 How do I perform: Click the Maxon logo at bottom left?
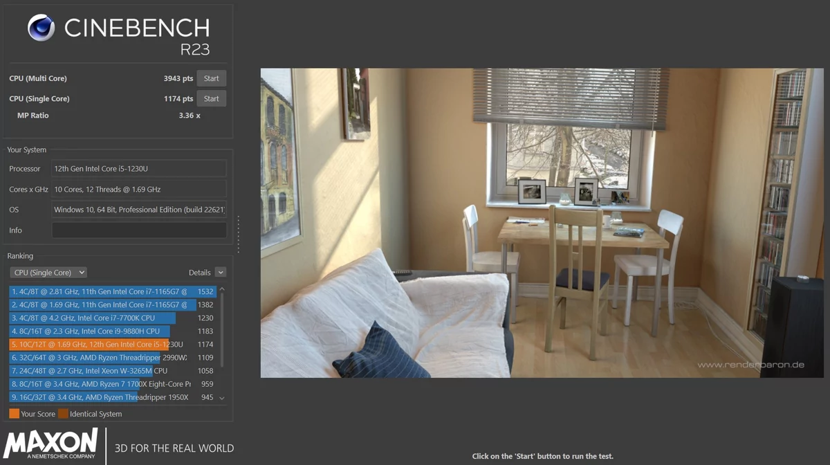[x=51, y=444]
